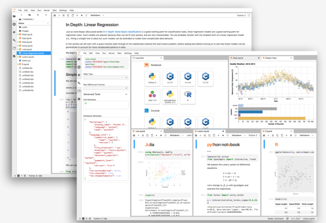Show running kernels icon in front window sidebar
Viewport: 326px width, 223px height.
tap(79, 67)
